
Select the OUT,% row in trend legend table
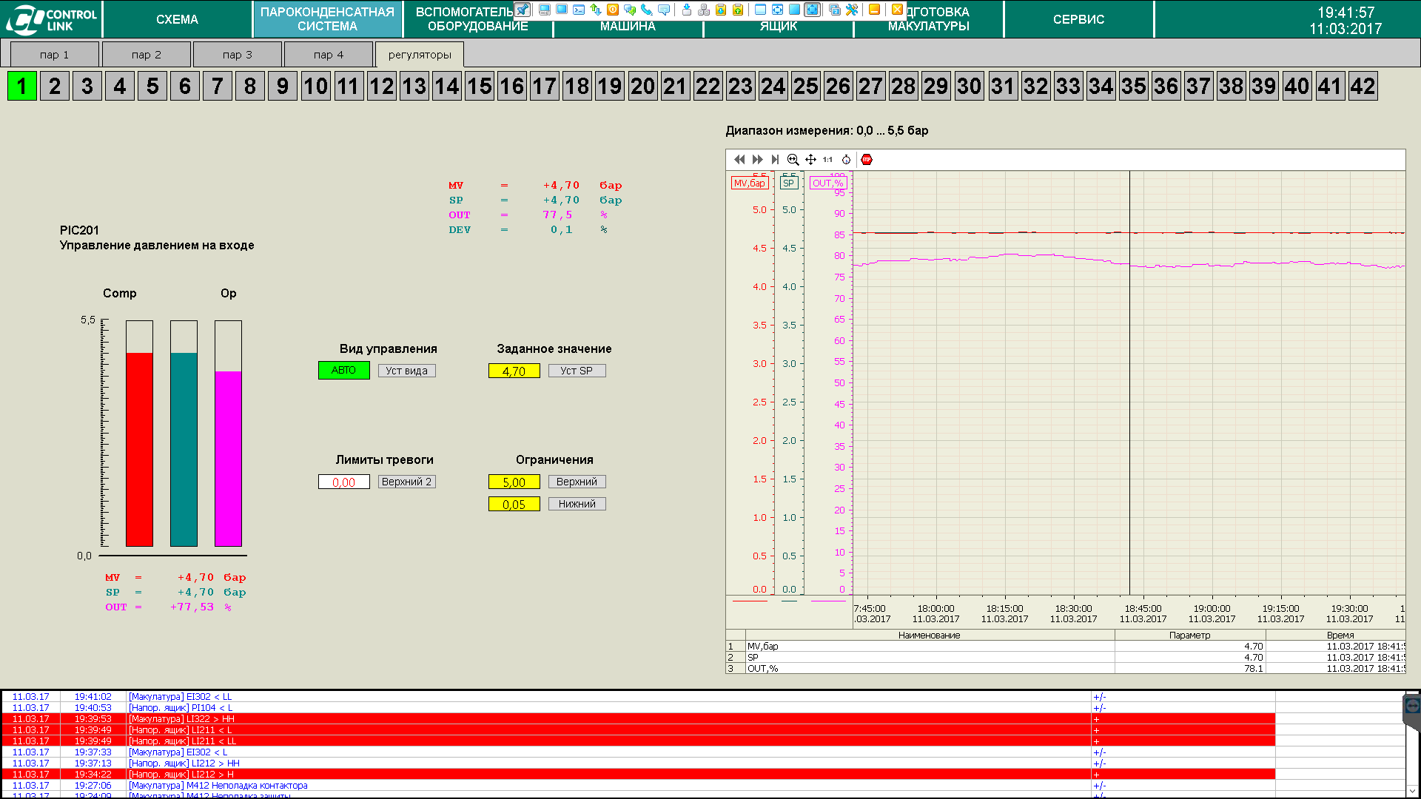(1066, 668)
